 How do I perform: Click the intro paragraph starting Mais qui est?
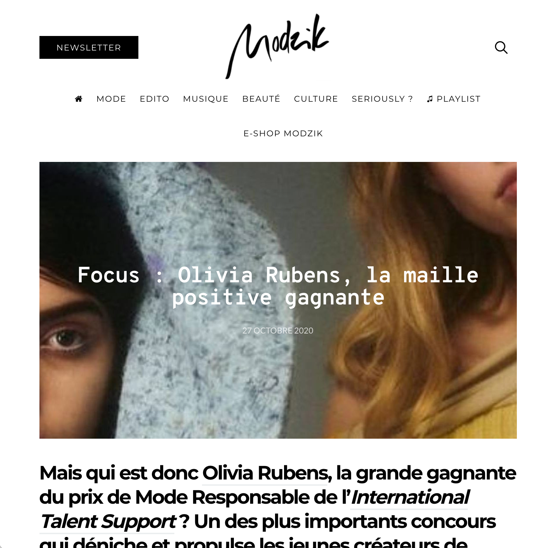(x=278, y=506)
